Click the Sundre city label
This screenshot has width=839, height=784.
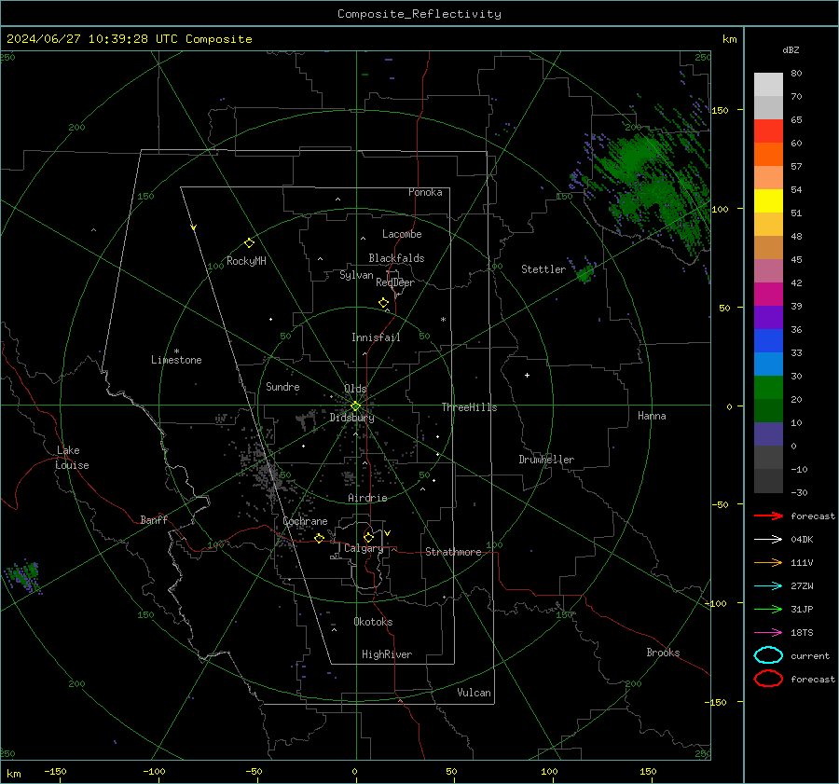(x=282, y=387)
